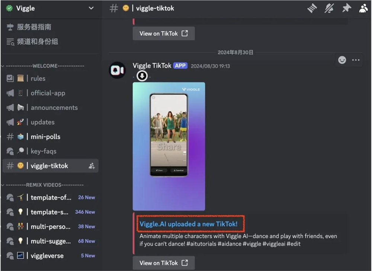Add reaction with the smiley icon
372x271 pixels.
point(342,60)
